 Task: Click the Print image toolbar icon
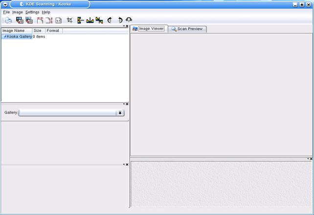(x=8, y=20)
